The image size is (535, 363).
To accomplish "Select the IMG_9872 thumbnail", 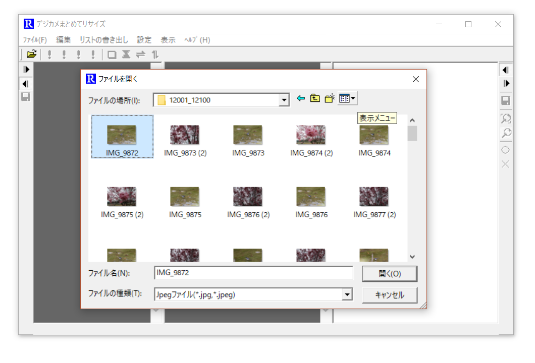I will click(x=122, y=137).
